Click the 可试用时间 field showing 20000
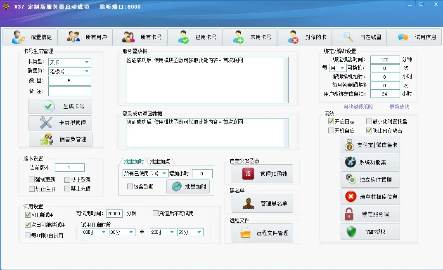Screen dimensions: 443x270 (114, 214)
